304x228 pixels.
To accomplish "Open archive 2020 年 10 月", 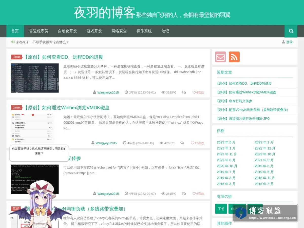I will point(227,166).
